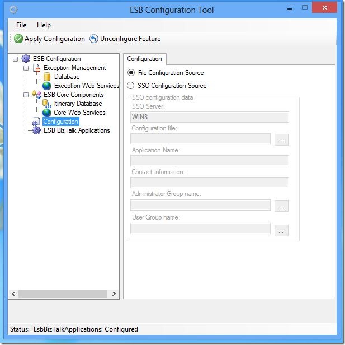Select ESB Core Components tree item
The image size is (345, 345).
(x=73, y=95)
